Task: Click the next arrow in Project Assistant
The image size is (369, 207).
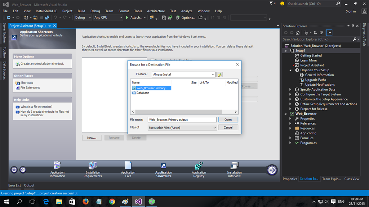Action: click(x=272, y=170)
